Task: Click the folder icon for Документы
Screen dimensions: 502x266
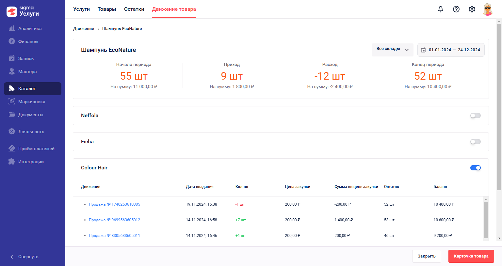Action: click(x=12, y=115)
